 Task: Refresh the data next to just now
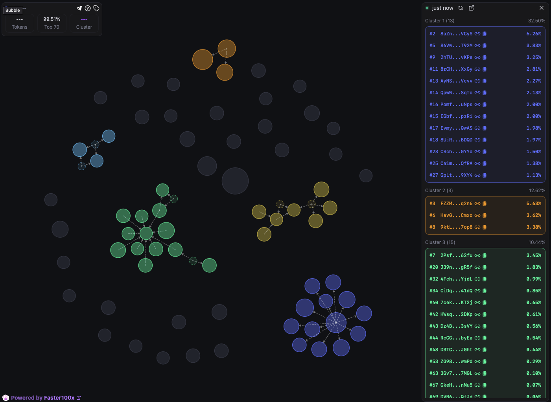(x=461, y=8)
